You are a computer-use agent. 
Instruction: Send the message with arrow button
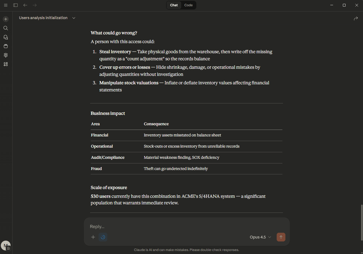281,237
